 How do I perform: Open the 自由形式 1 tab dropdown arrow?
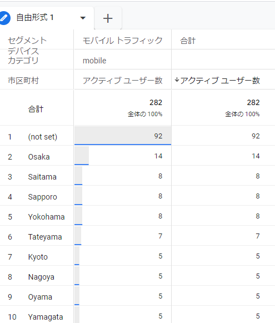(83, 18)
